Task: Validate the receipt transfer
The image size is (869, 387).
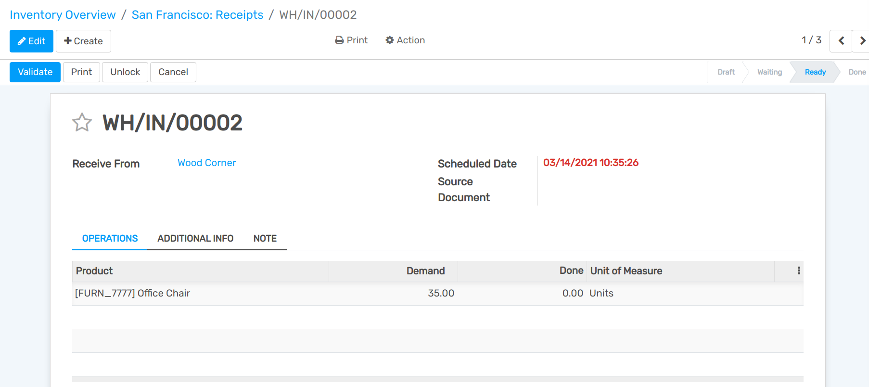Action: tap(35, 72)
